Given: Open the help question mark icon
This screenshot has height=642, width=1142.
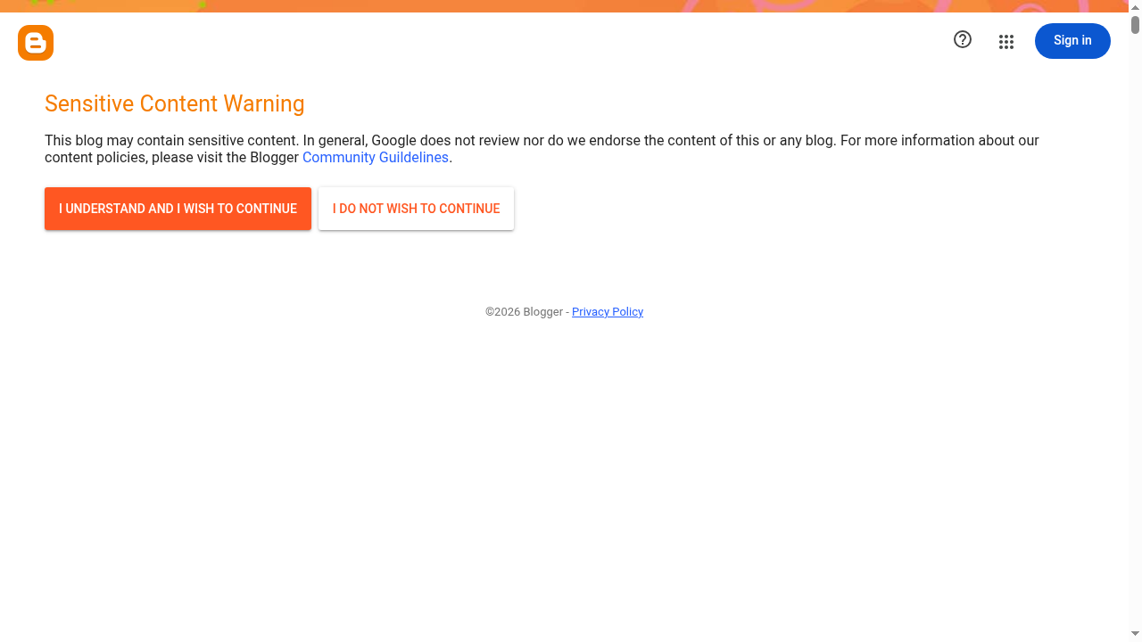Looking at the screenshot, I should pos(963,39).
